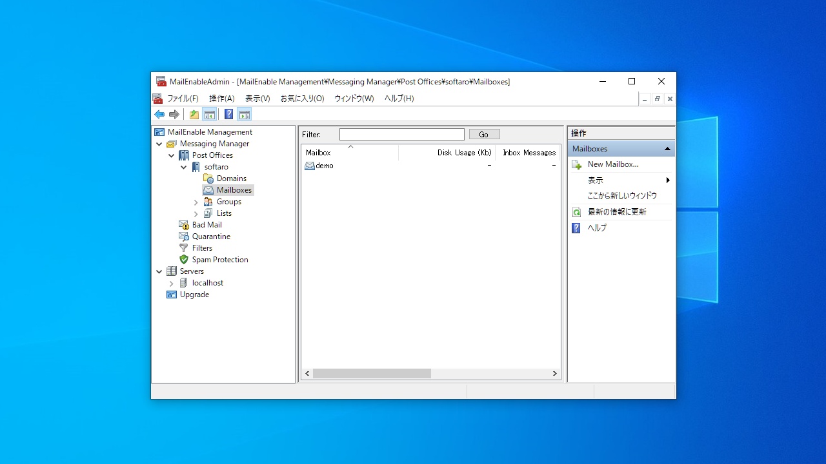Image resolution: width=826 pixels, height=464 pixels.
Task: Click the Lists icon in tree
Action: click(208, 213)
